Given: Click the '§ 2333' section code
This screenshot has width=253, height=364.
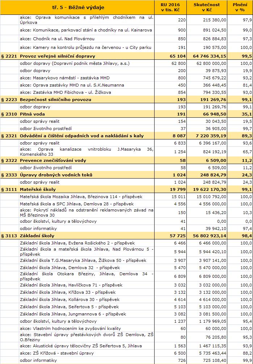Looking at the screenshot, I should [x=9, y=175].
